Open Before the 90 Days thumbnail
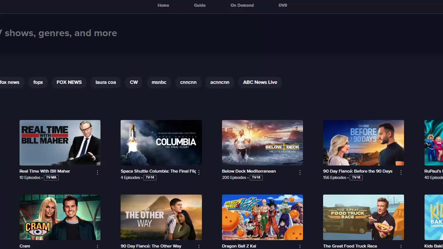Viewport: 443px width, 249px height. click(363, 143)
